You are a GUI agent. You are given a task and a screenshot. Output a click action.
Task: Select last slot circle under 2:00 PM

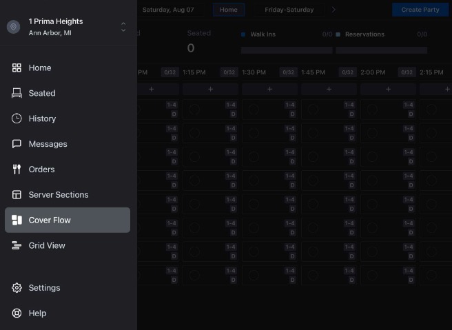tap(372, 276)
